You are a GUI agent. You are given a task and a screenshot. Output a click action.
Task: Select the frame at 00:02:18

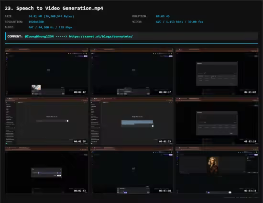pos(217,121)
